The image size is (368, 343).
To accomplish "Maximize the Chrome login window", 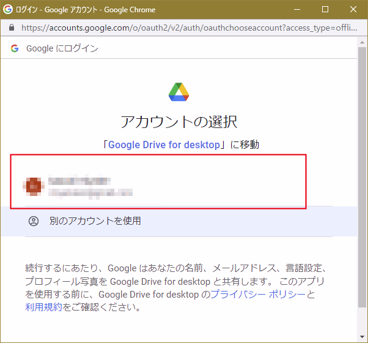I will coord(325,9).
